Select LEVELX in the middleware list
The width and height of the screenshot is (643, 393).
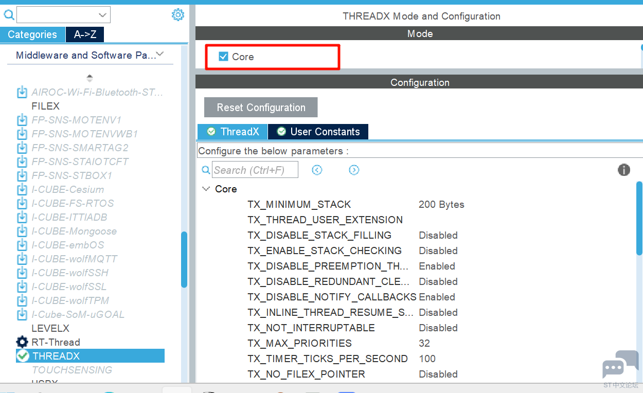[50, 328]
